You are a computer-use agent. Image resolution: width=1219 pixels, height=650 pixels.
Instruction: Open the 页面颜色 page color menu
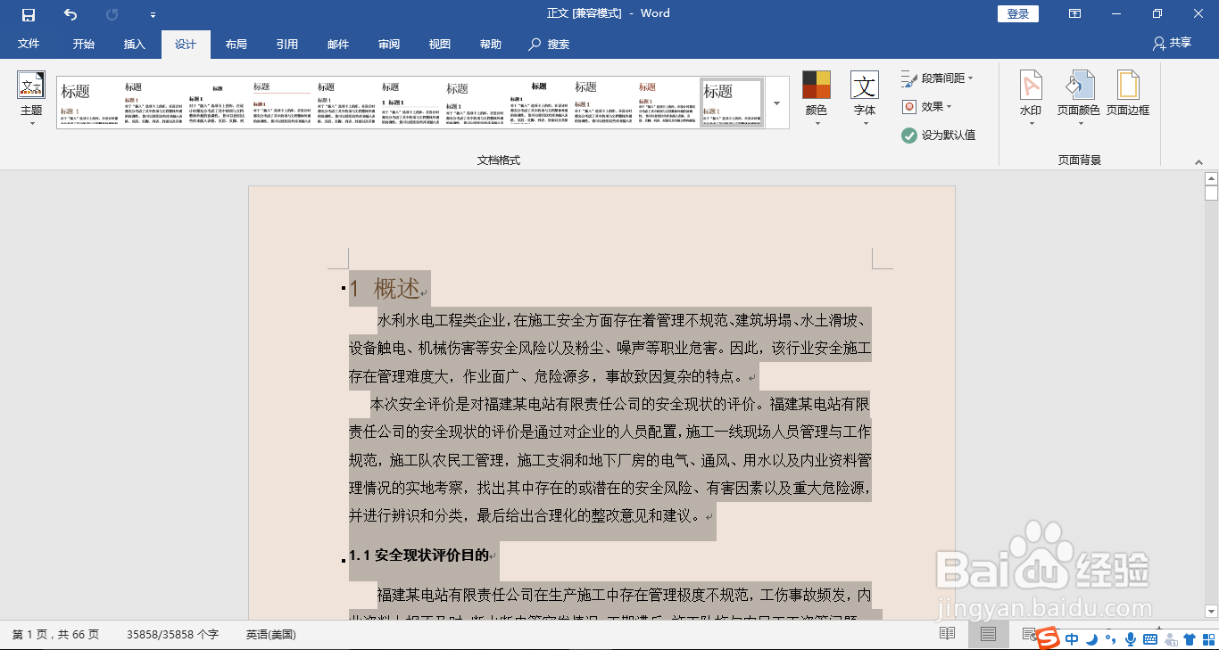[x=1079, y=100]
